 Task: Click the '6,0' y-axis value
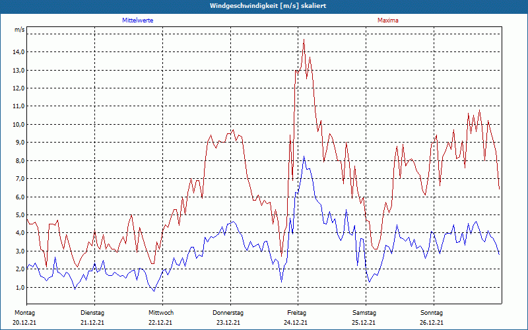[20, 197]
